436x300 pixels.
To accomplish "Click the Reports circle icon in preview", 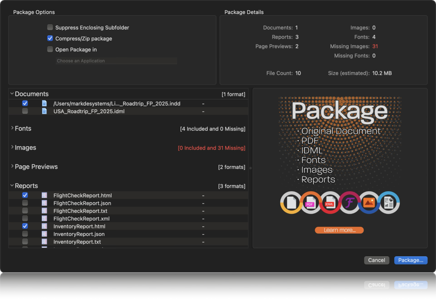I will [x=388, y=203].
